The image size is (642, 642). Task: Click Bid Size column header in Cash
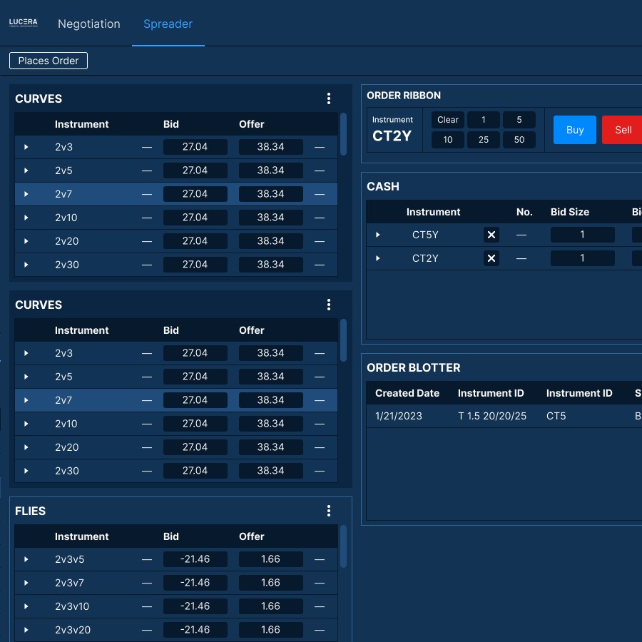pyautogui.click(x=569, y=212)
